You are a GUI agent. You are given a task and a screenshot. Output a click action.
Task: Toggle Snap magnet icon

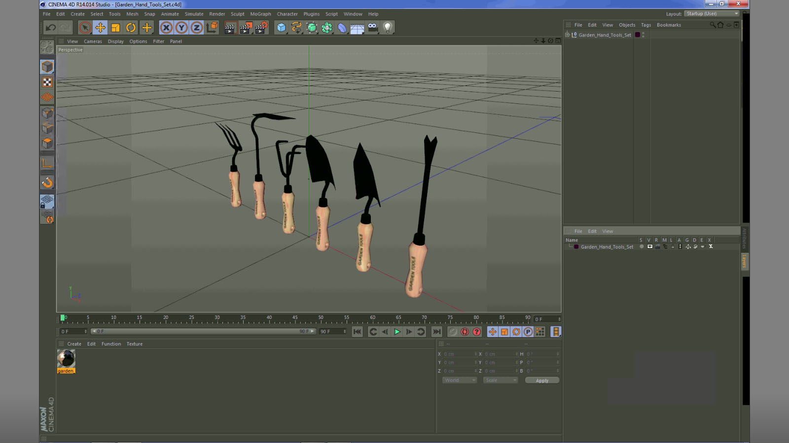tap(47, 183)
